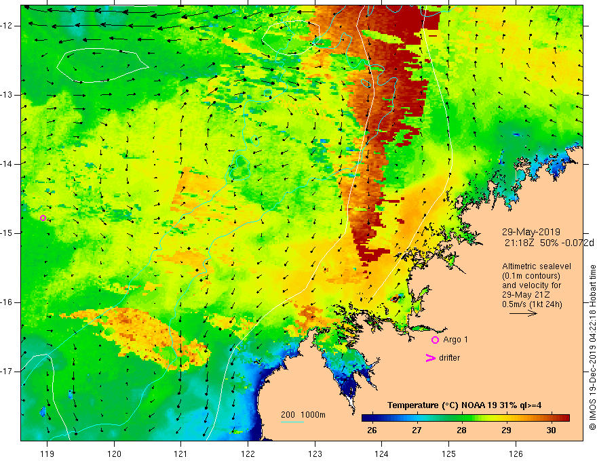Click latitude label -14 on left axis
This screenshot has height=461, width=597.
[x=7, y=164]
